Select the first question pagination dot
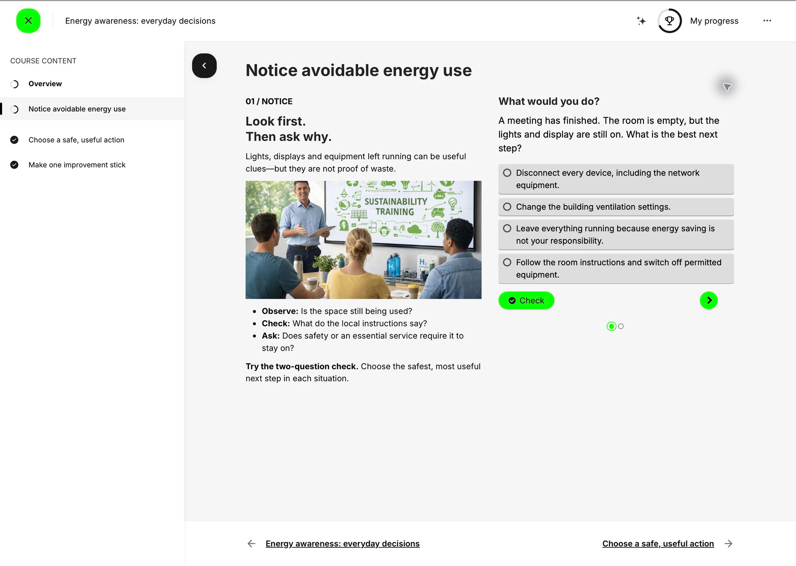Image resolution: width=796 pixels, height=566 pixels. tap(611, 327)
